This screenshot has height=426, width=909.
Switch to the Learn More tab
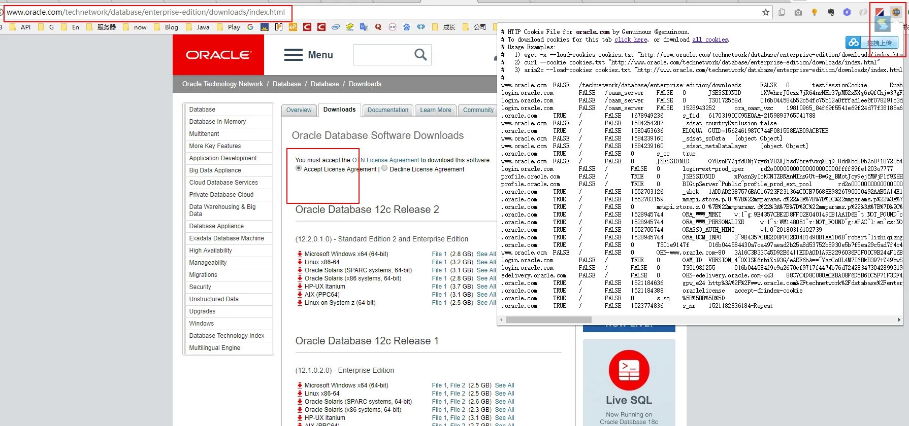tap(435, 110)
